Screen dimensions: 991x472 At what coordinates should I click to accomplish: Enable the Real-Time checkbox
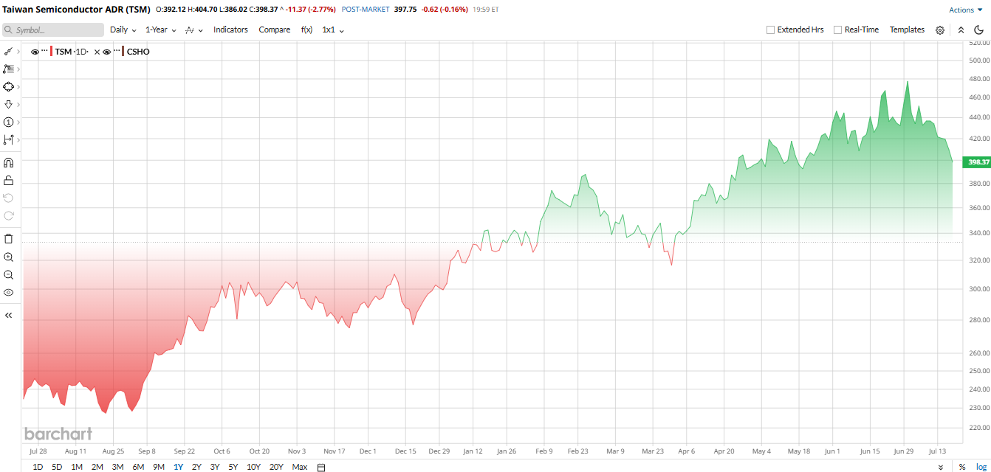coord(837,29)
